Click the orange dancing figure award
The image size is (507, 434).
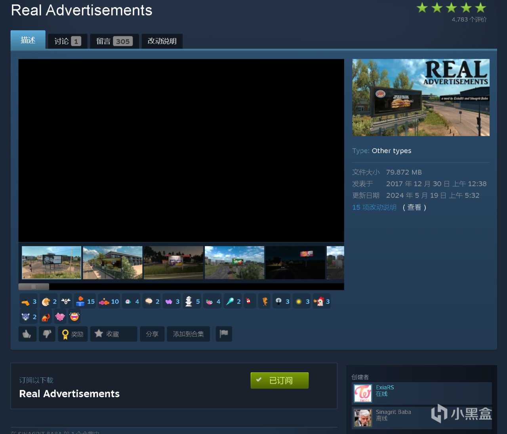click(x=265, y=301)
